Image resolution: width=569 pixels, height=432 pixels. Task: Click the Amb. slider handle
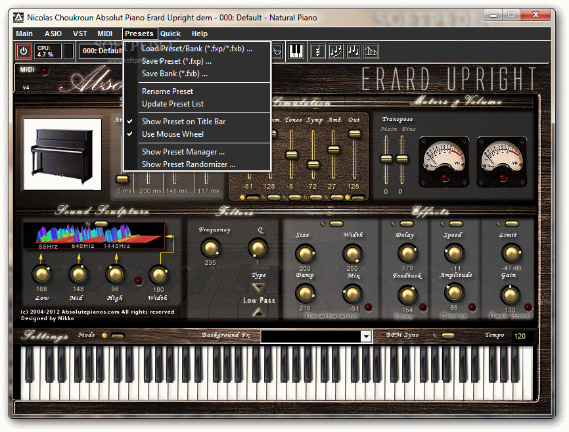[334, 149]
